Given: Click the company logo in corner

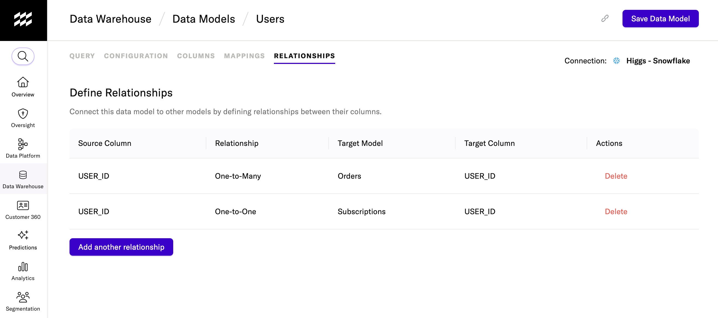Looking at the screenshot, I should click(23, 19).
